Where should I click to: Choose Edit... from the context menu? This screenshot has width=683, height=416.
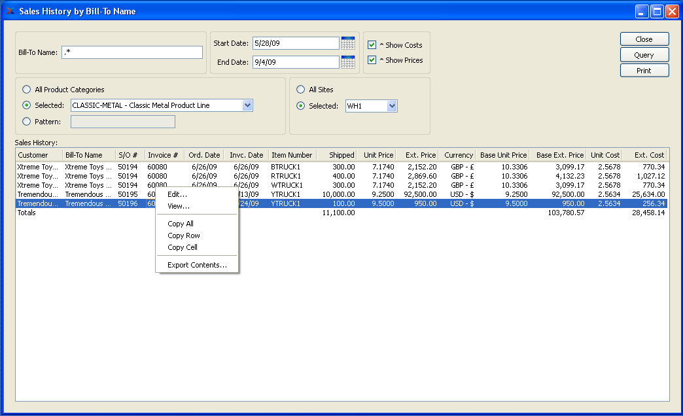click(x=177, y=194)
